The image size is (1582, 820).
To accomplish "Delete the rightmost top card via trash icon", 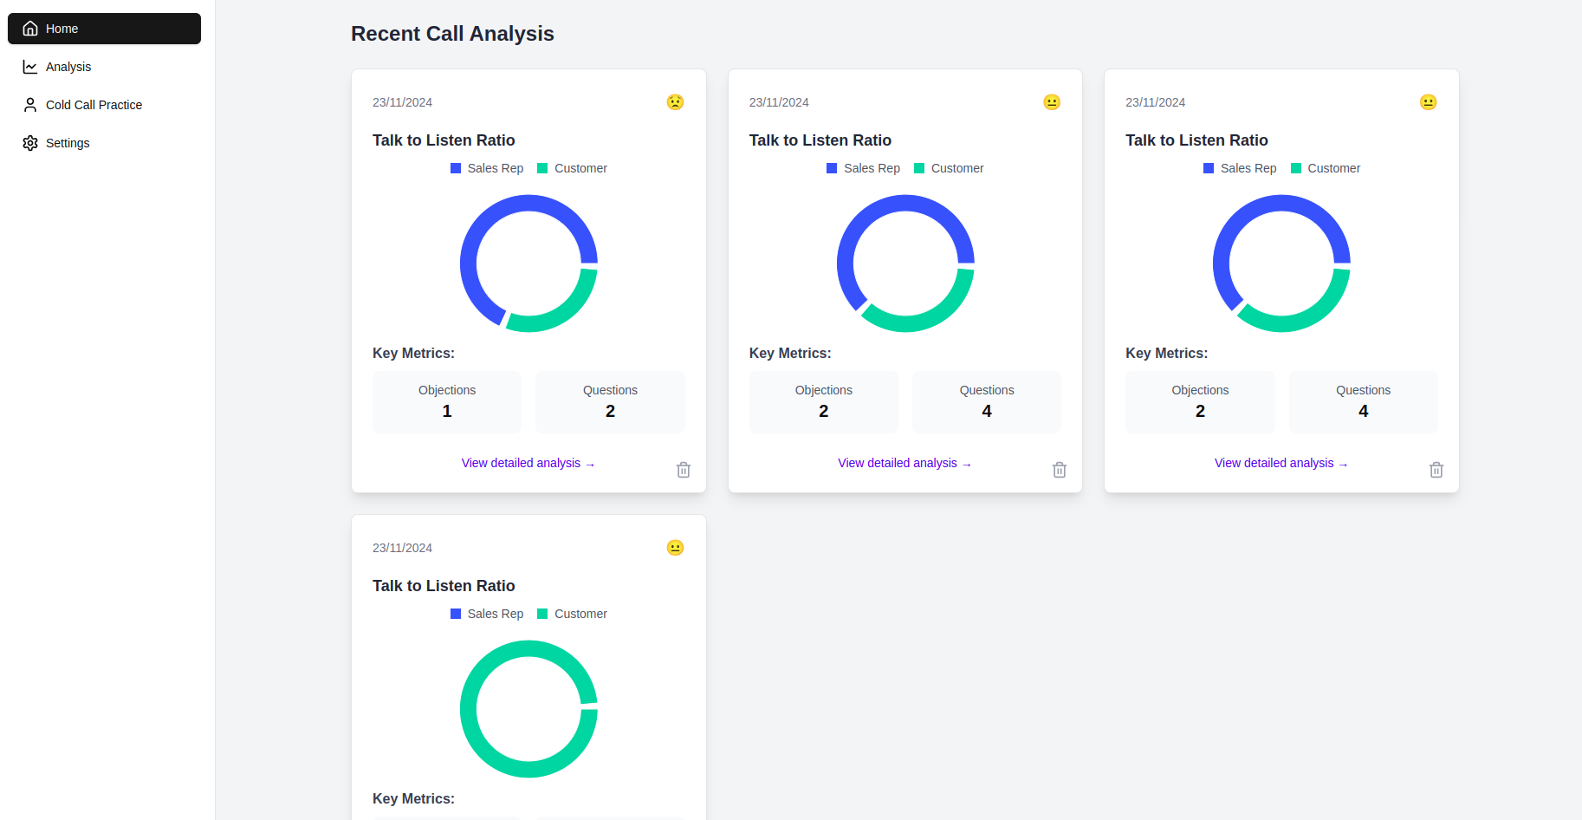I will (1436, 470).
